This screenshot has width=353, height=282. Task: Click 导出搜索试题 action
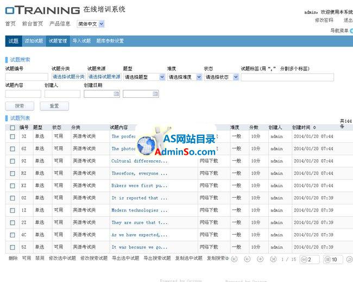pyautogui.click(x=157, y=258)
